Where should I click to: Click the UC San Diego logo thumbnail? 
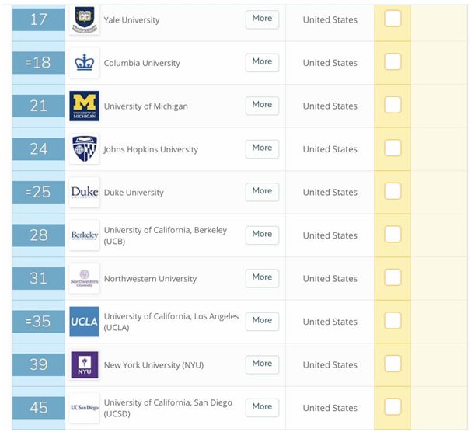tap(85, 408)
